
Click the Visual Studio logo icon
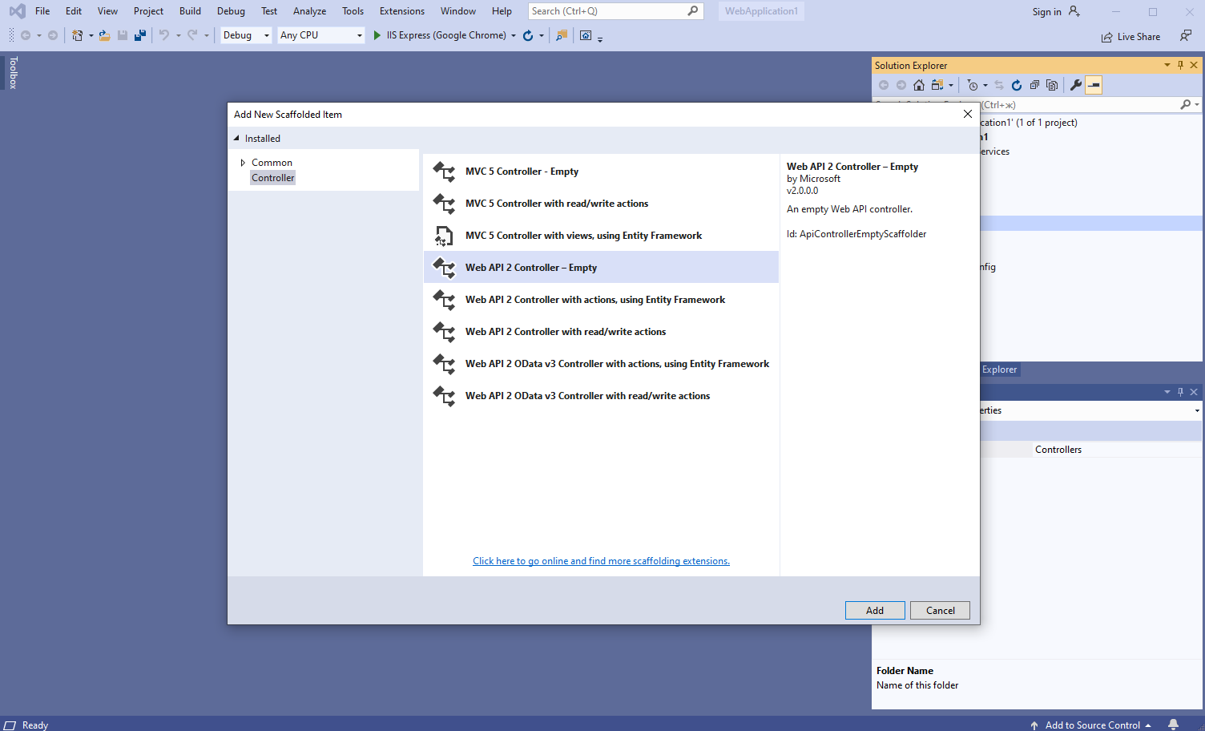[17, 11]
